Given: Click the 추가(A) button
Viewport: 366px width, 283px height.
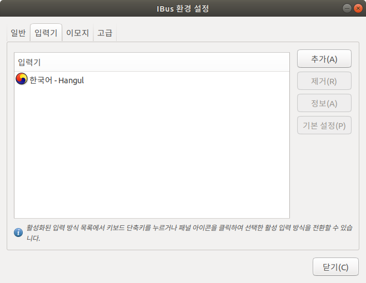Looking at the screenshot, I should coord(324,59).
